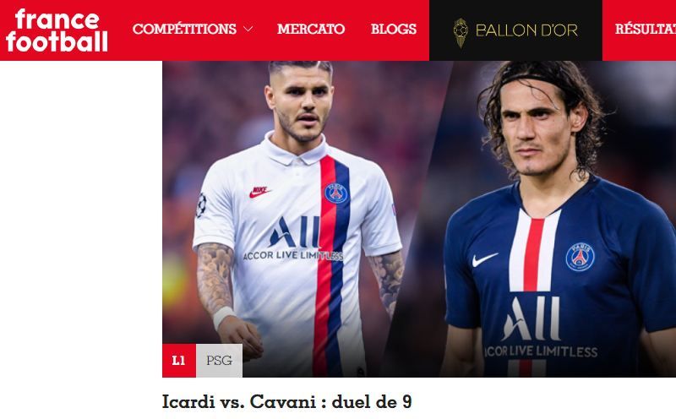Open the Blogs section

(x=394, y=29)
